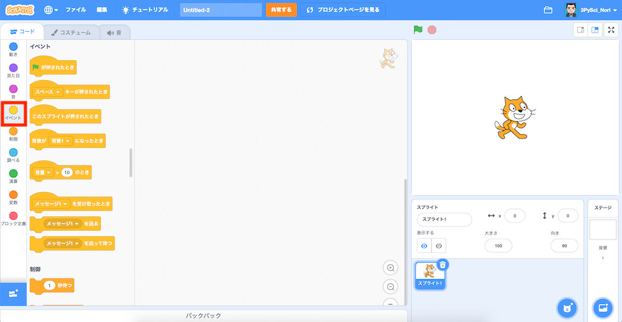
Task: Click the Scratch logo
Action: point(20,10)
